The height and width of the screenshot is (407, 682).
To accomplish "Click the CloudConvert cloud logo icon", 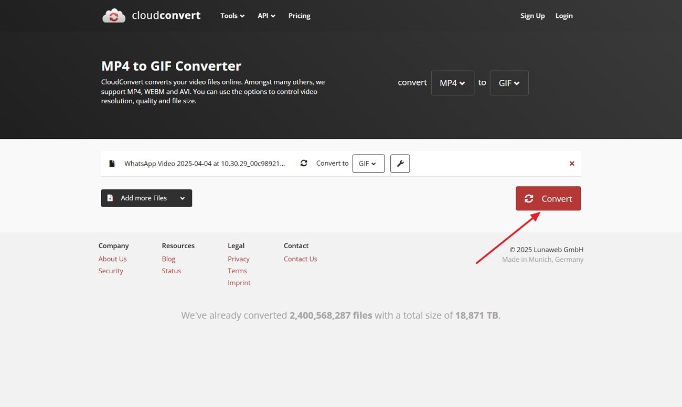I will (114, 16).
